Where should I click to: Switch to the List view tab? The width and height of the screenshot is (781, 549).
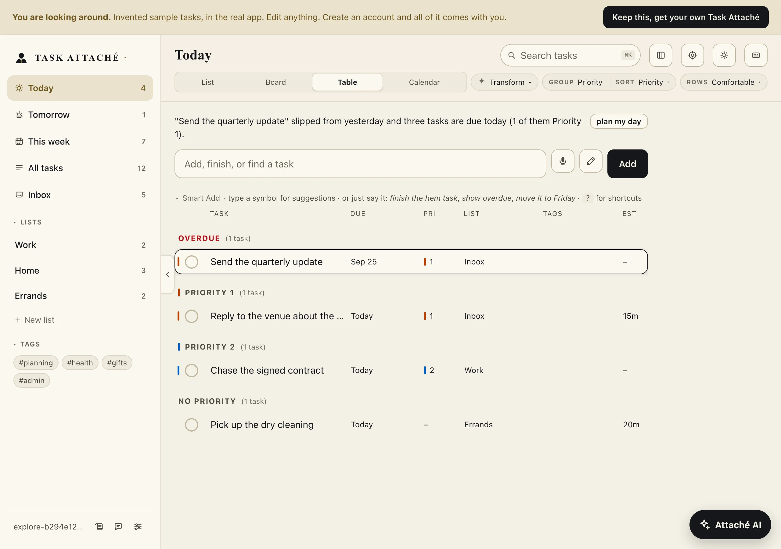click(x=207, y=82)
